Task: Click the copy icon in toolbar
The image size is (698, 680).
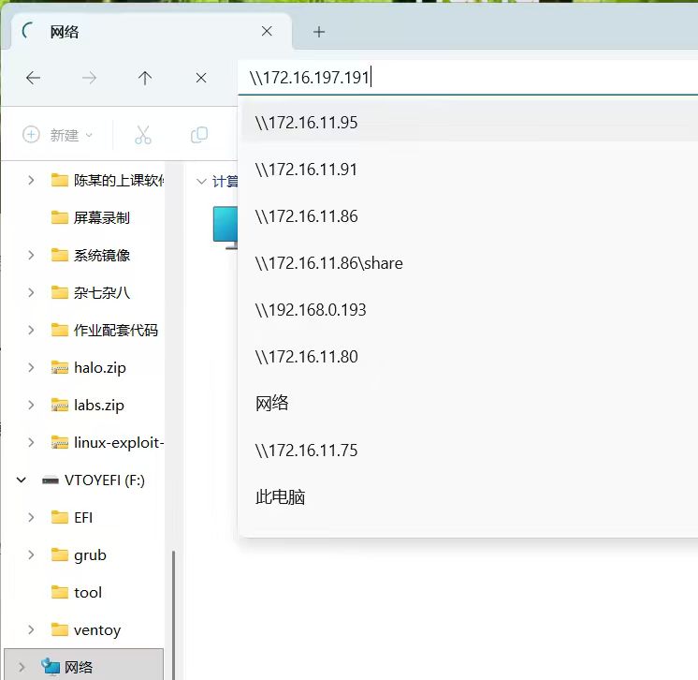Action: coord(198,135)
